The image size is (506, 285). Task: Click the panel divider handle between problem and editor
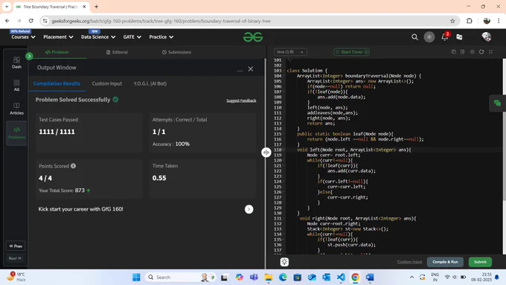pos(266,153)
